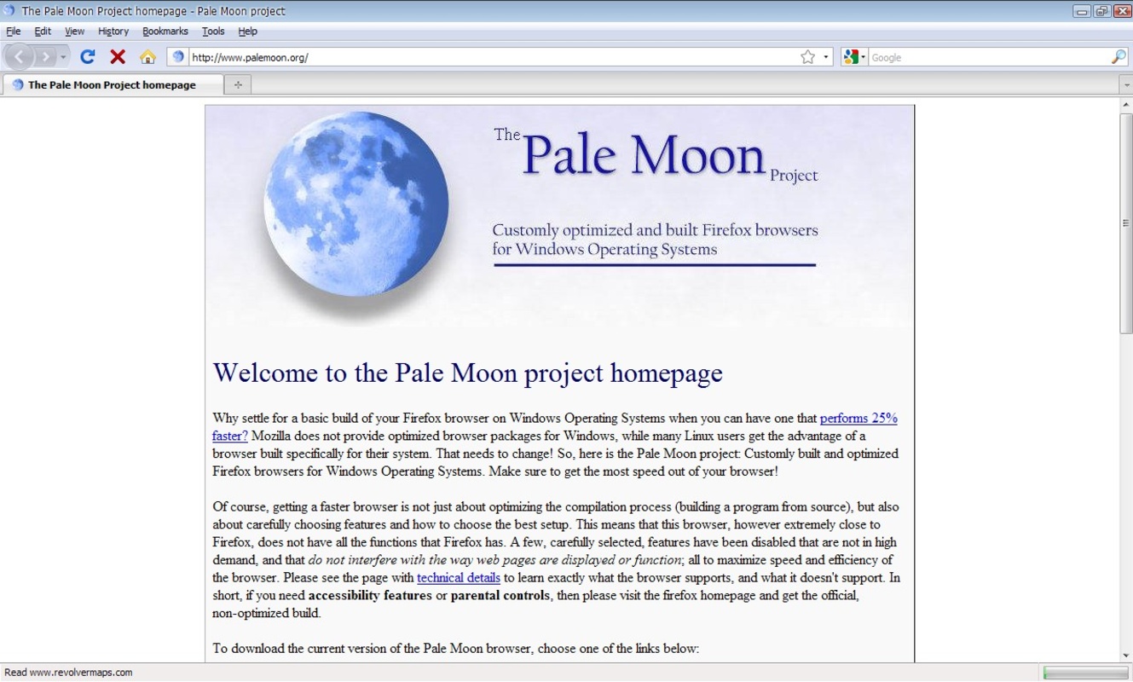Minimize the browser window
Viewport: 1133px width, 682px height.
[1083, 11]
